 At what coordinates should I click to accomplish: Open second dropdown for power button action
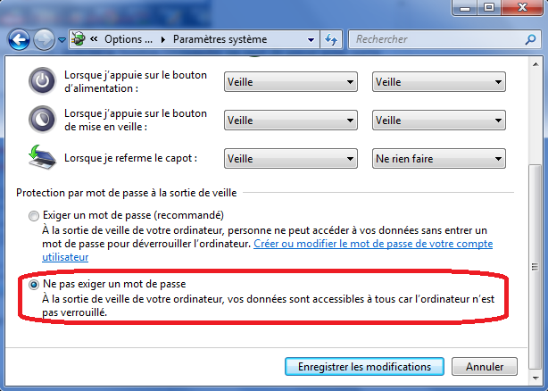click(439, 82)
